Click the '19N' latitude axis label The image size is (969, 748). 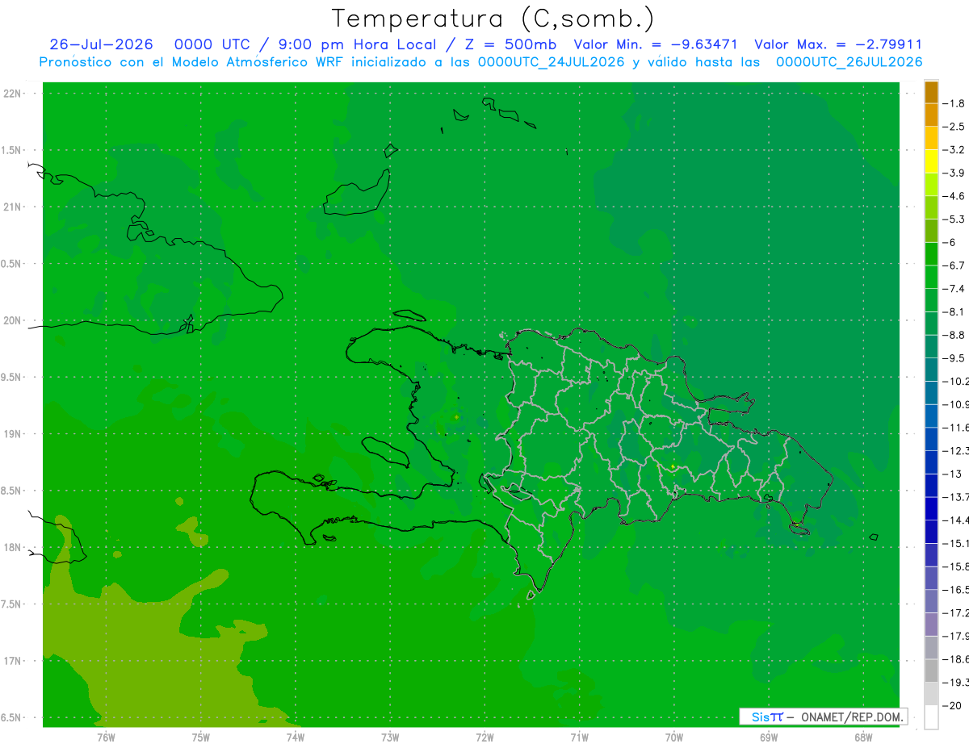pos(13,434)
